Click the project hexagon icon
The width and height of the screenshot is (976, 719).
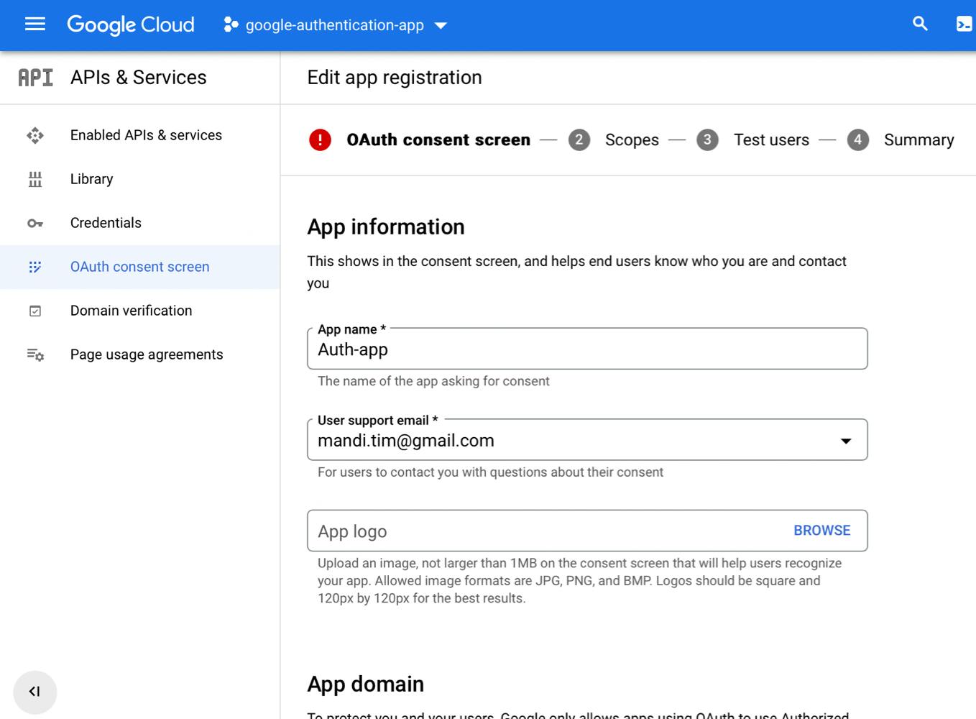click(x=231, y=25)
